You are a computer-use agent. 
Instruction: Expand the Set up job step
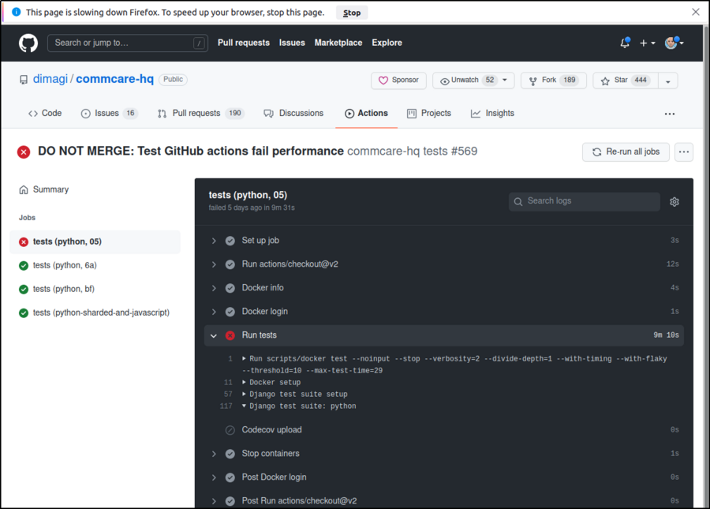(214, 241)
